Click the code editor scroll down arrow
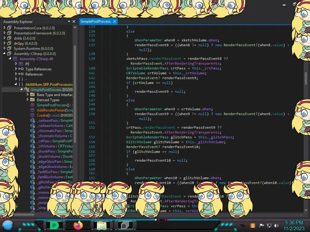 pos(306,210)
